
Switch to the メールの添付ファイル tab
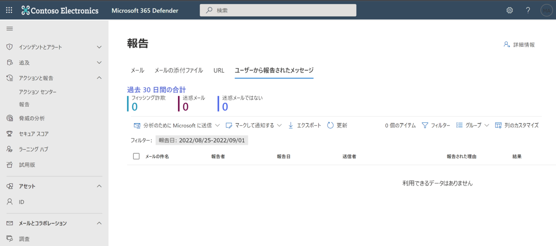tap(178, 70)
